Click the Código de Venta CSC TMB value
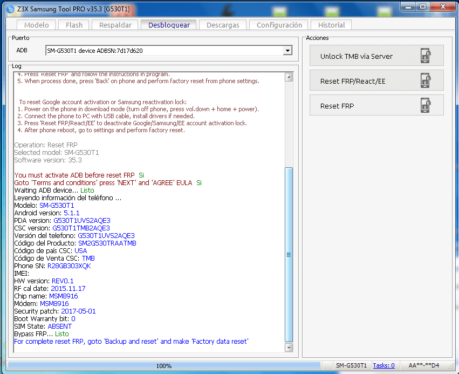The width and height of the screenshot is (459, 374). [x=88, y=259]
